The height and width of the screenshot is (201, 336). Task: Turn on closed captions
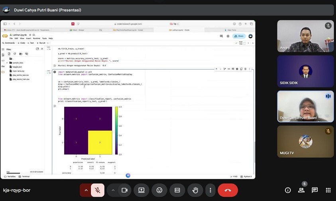coord(177,190)
